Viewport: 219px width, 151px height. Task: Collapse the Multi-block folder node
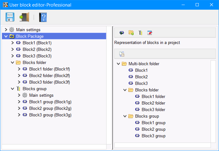coord(118,64)
